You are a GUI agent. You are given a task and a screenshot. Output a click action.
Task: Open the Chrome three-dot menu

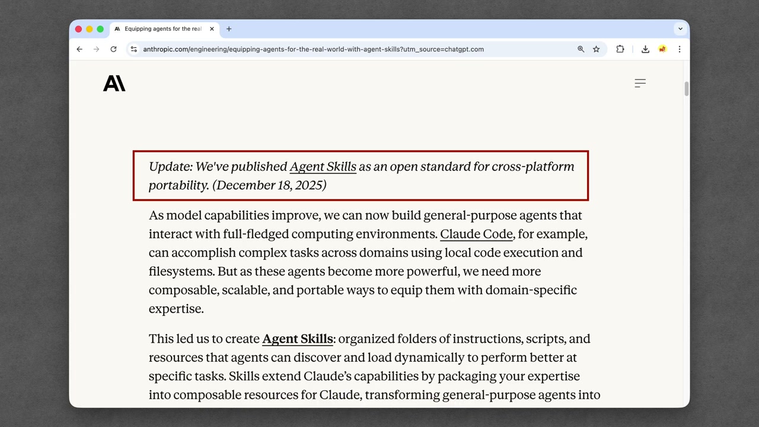point(680,49)
